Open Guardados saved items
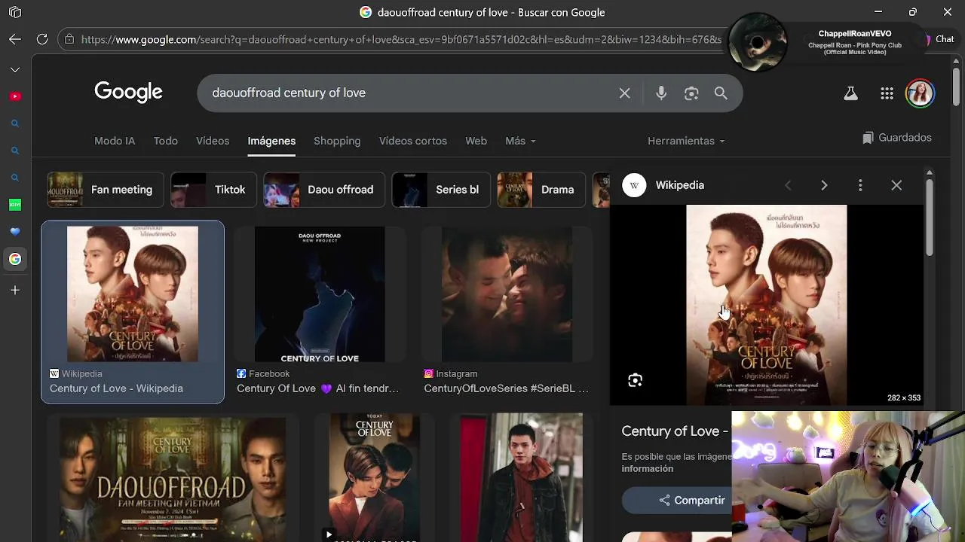The height and width of the screenshot is (542, 965). pos(897,138)
